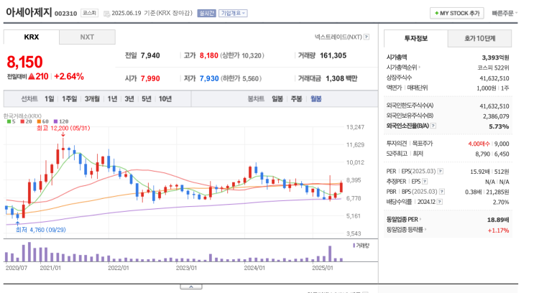
Task: Open the 동일업종 등락률 link
Action: click(406, 230)
